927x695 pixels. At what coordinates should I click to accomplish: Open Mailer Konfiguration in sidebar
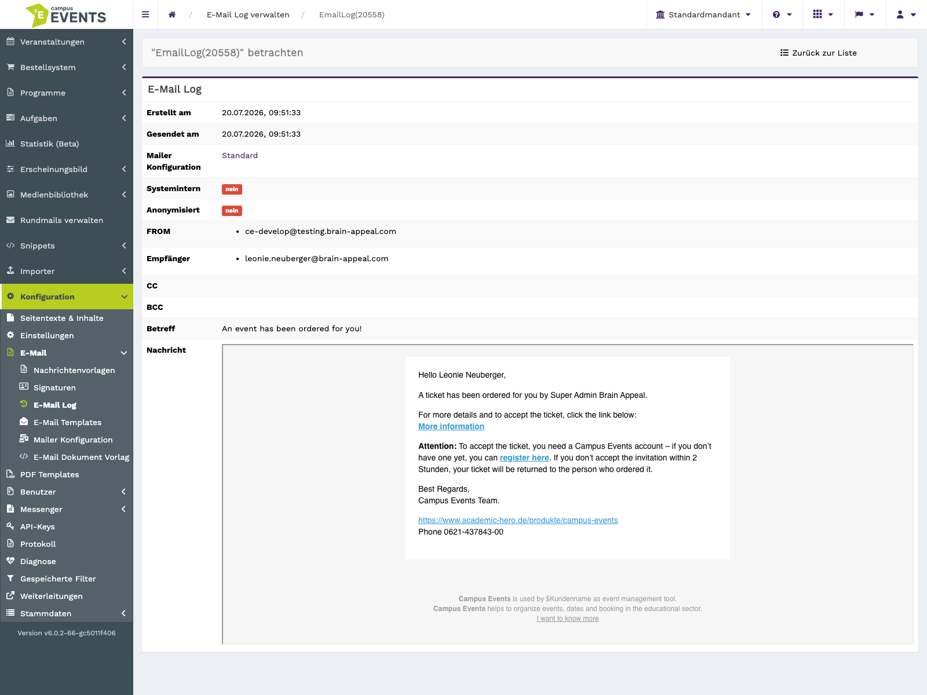pos(73,440)
